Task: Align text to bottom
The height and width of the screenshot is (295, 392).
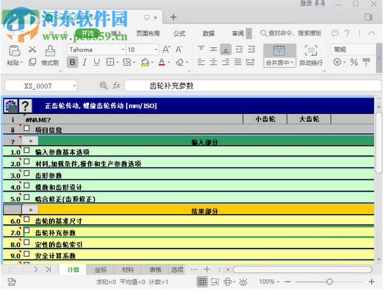Action: 225,50
